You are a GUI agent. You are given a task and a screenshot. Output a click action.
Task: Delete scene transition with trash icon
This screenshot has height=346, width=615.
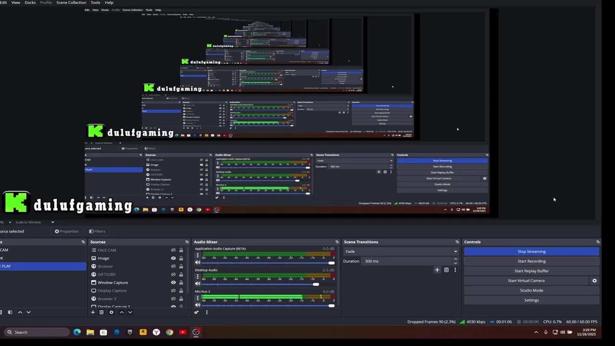[446, 270]
